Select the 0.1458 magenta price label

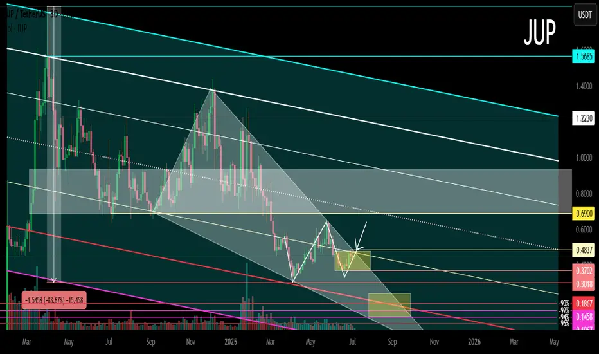click(x=584, y=317)
